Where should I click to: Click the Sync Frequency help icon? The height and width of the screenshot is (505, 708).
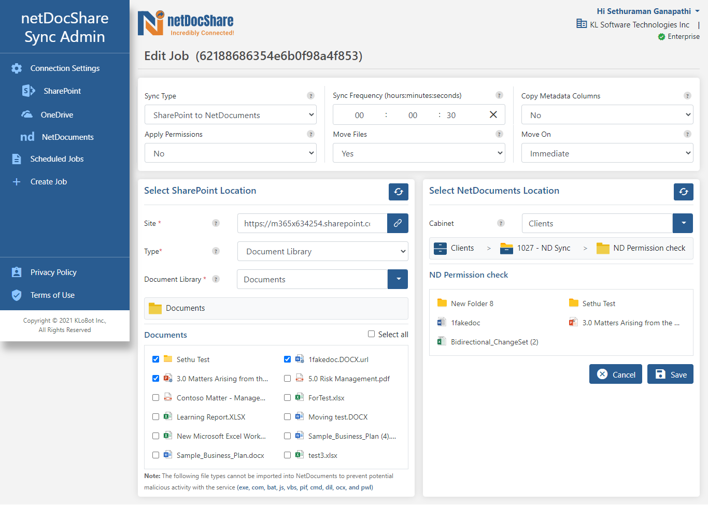coord(499,95)
